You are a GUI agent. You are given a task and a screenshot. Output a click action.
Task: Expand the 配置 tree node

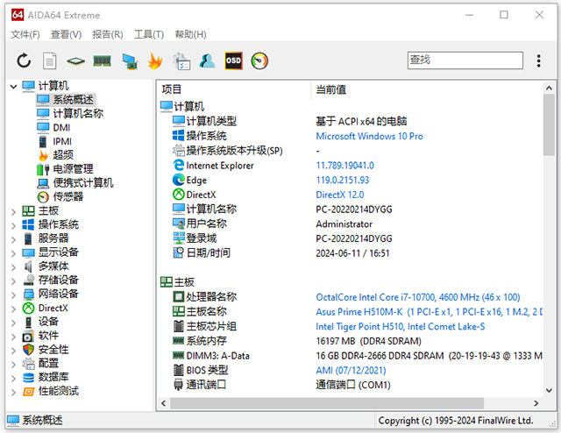[x=14, y=365]
